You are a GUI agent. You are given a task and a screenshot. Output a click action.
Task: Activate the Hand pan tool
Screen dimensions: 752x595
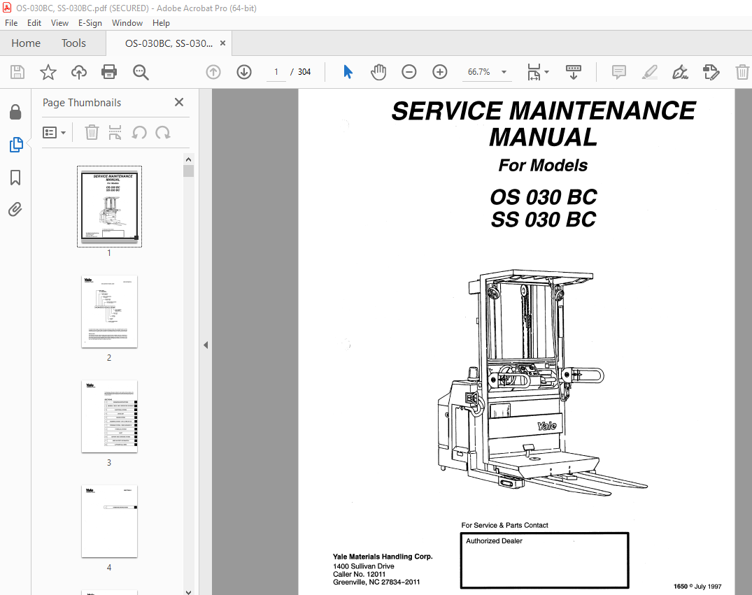(x=378, y=73)
